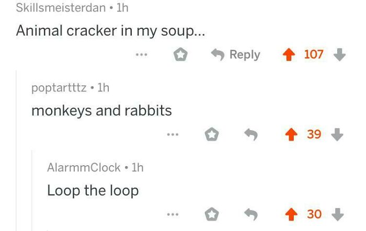
Task: Downvote poptartttz's comment
Action: (x=337, y=134)
